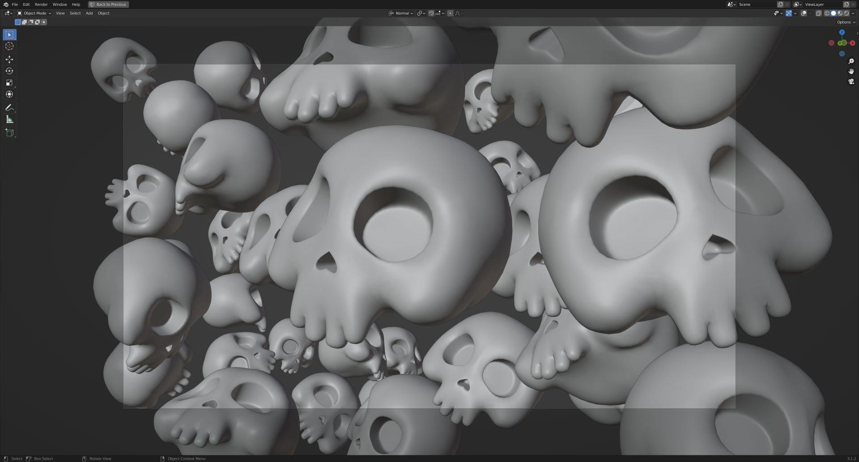Click the Move view hand icon
This screenshot has width=859, height=462.
(851, 71)
